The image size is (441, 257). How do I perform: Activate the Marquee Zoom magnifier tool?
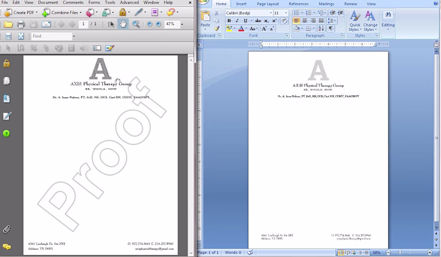pyautogui.click(x=136, y=24)
